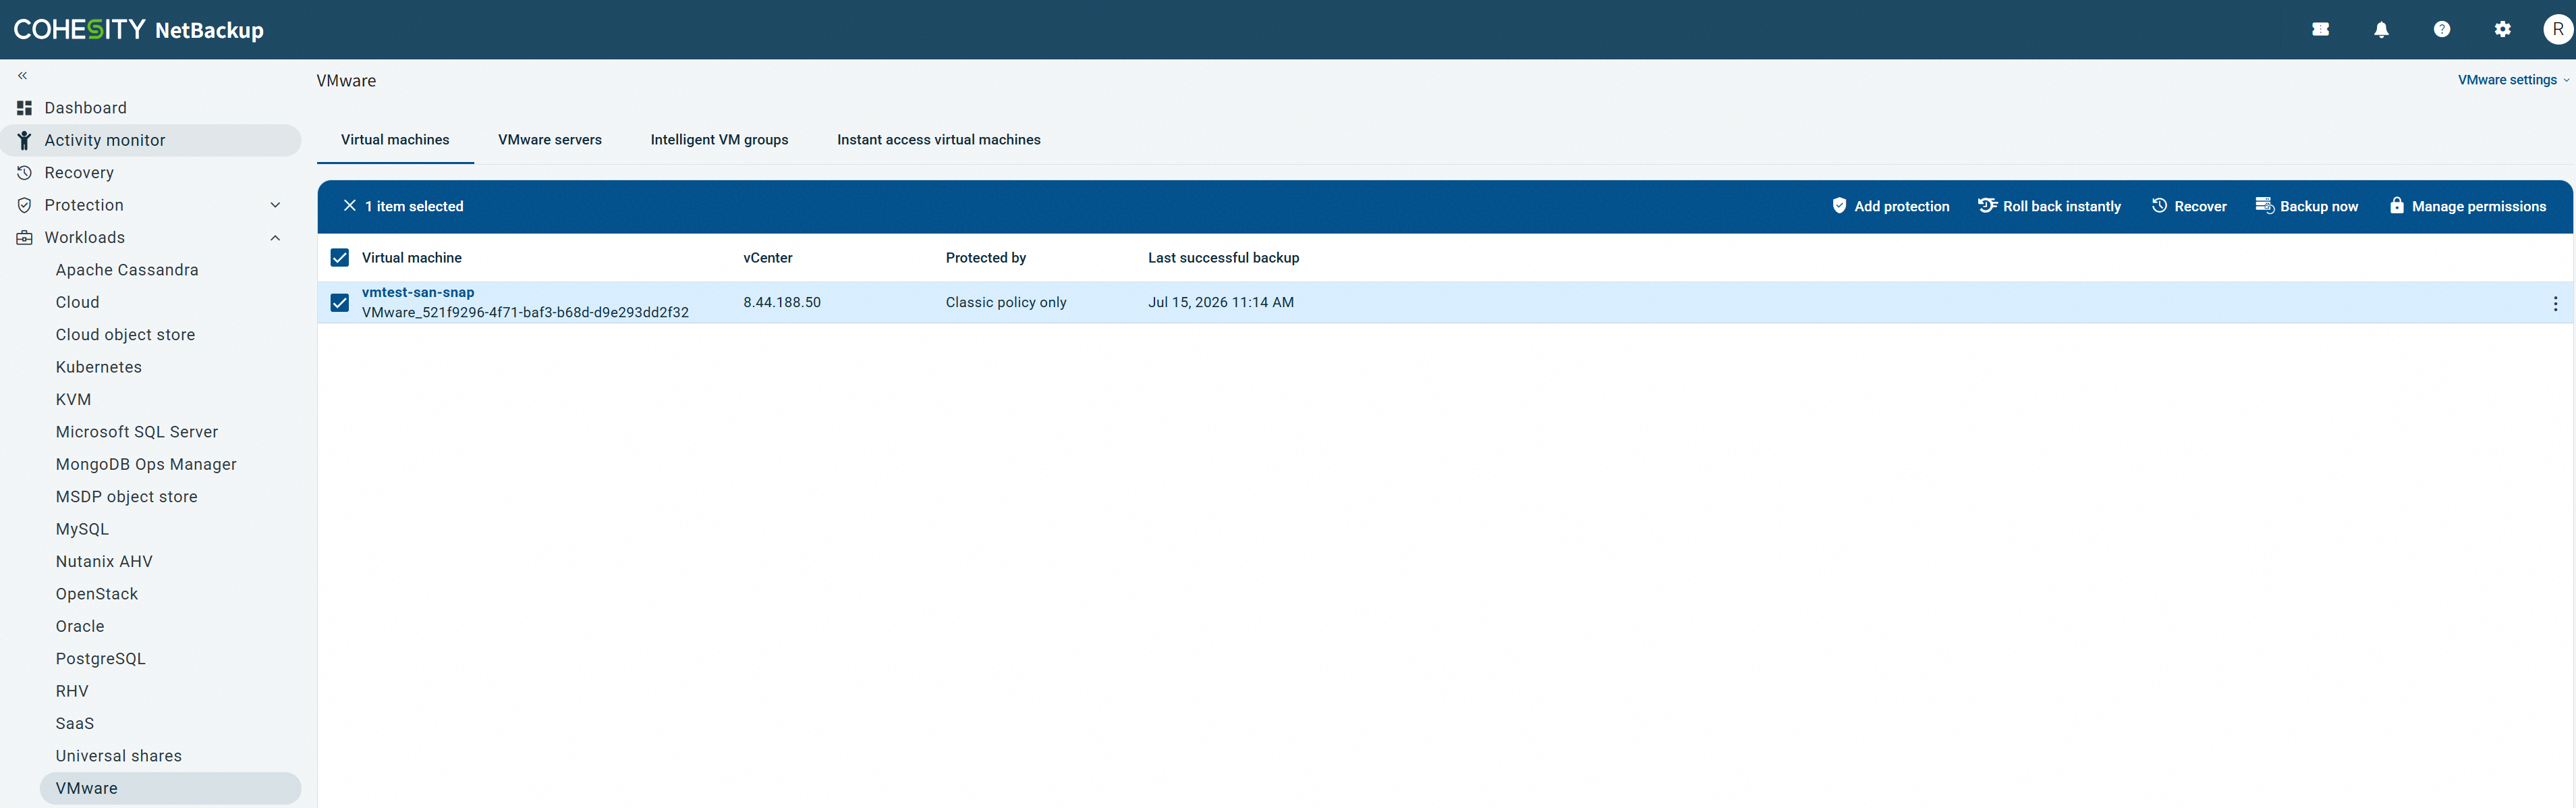The image size is (2576, 808).
Task: Sort by Last successful backup column
Action: (1223, 258)
